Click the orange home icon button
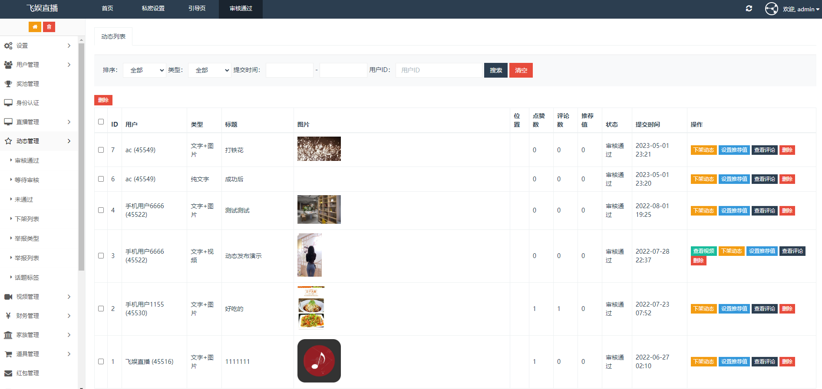The width and height of the screenshot is (822, 389). (x=35, y=27)
